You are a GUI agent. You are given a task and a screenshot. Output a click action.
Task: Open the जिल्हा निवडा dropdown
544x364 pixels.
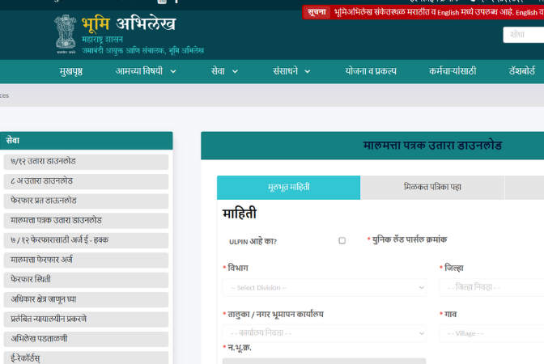491,287
